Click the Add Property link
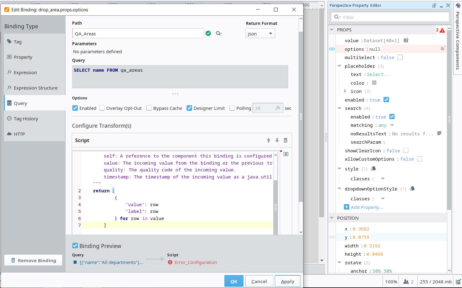462x288 pixels. tap(367, 207)
